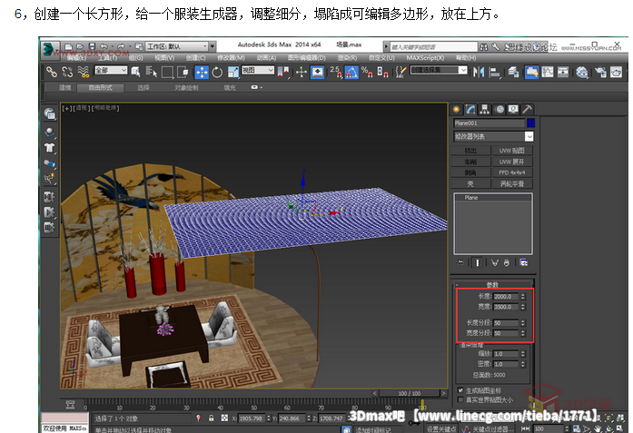Click the time slider 100 / 100 handle
This screenshot has width=633, height=433.
click(x=410, y=393)
